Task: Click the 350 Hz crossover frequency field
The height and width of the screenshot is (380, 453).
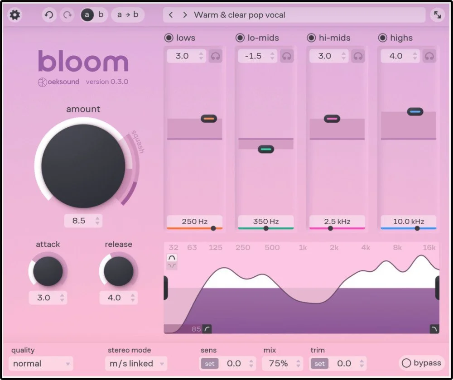Action: (266, 221)
